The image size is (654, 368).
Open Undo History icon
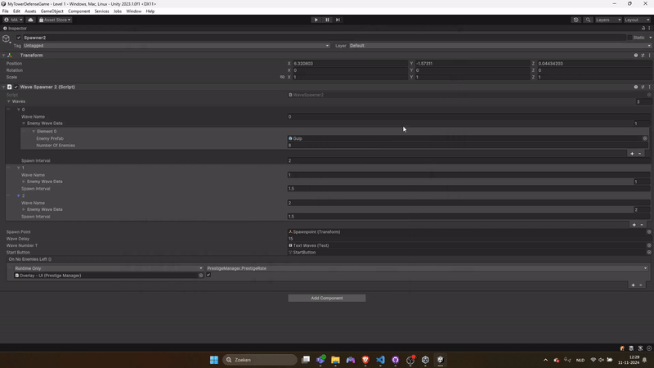pos(576,20)
